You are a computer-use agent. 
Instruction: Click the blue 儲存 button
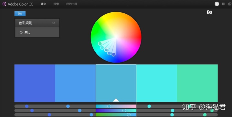click(x=20, y=14)
